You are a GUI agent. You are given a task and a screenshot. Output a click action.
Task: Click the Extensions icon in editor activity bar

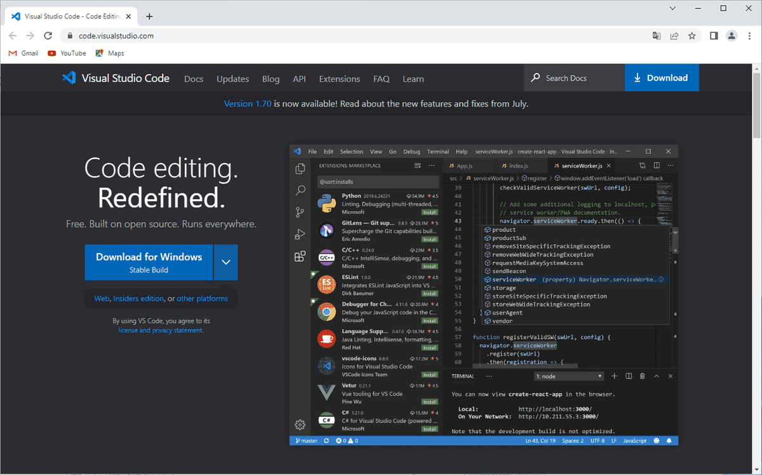(300, 256)
